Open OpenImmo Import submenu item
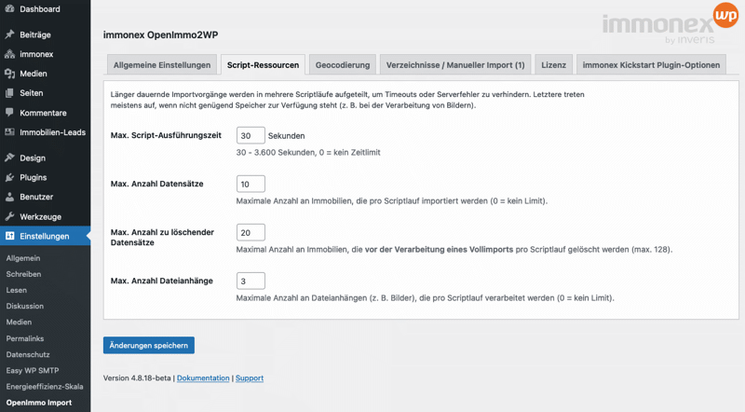Screen dimensions: 745x412 click(39, 403)
